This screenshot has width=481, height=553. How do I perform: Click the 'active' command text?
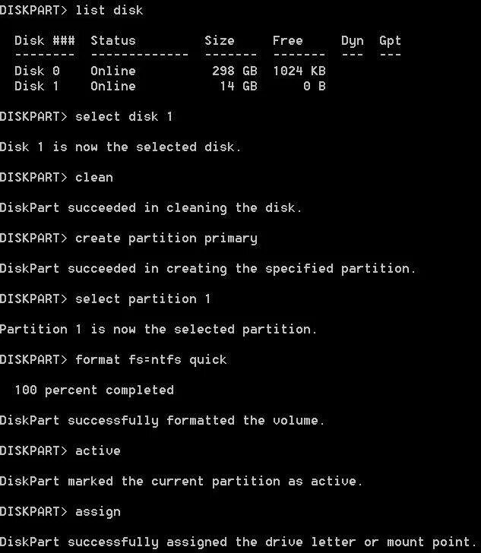pyautogui.click(x=98, y=450)
